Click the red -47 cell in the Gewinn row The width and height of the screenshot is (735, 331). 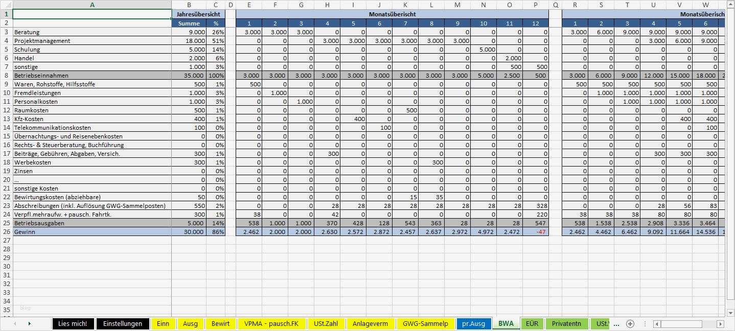535,232
